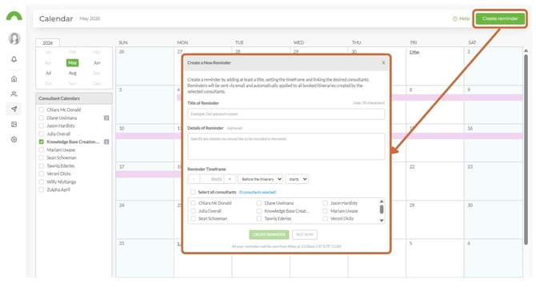Image resolution: width=536 pixels, height=291 pixels.
Task: Open notifications bell in sidebar
Action: [14, 59]
